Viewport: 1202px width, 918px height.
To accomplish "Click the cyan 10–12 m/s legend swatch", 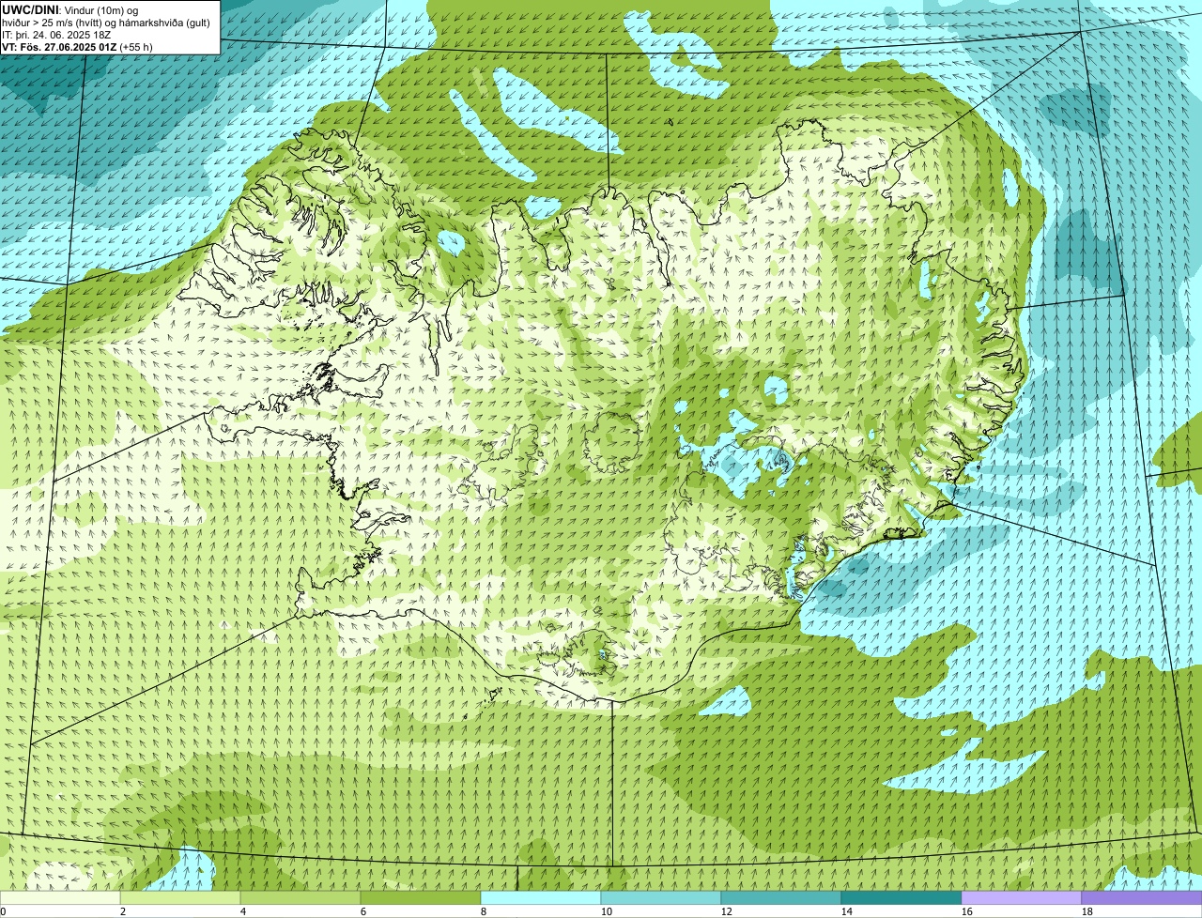I will click(x=661, y=898).
